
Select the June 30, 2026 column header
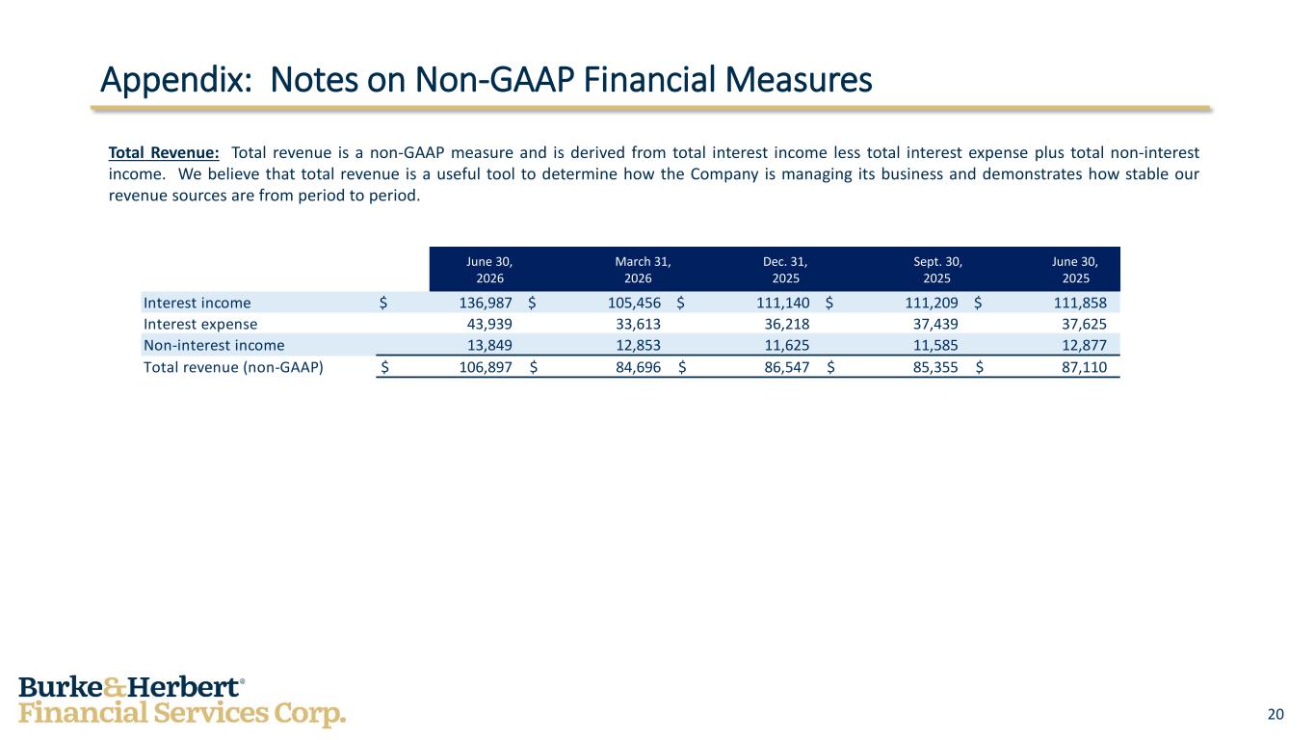489,269
